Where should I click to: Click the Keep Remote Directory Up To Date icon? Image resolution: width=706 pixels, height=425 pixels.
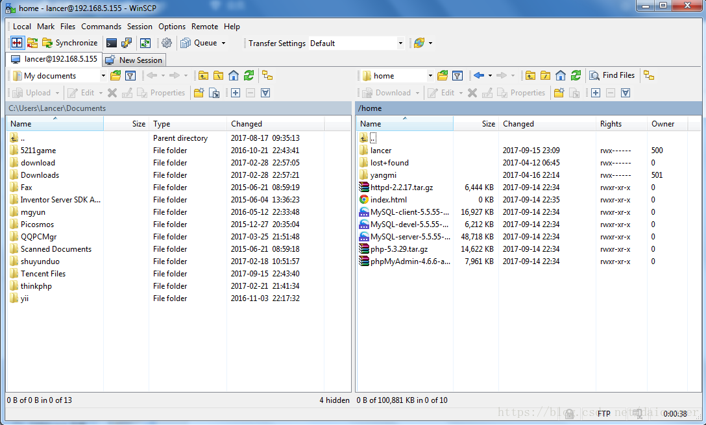(145, 43)
